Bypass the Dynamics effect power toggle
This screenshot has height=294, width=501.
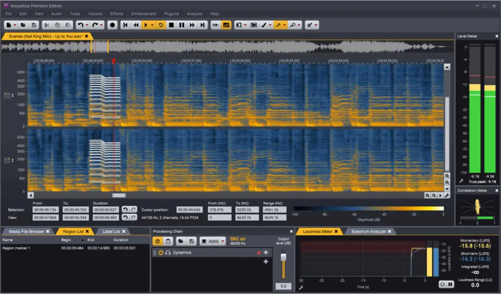161,252
